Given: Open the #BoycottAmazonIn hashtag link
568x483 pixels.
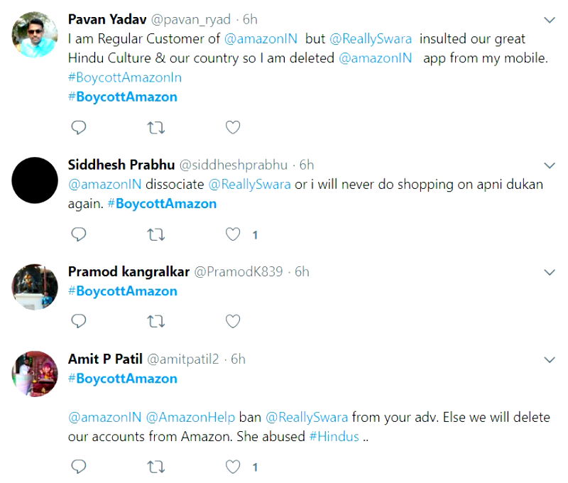Looking at the screenshot, I should 124,77.
